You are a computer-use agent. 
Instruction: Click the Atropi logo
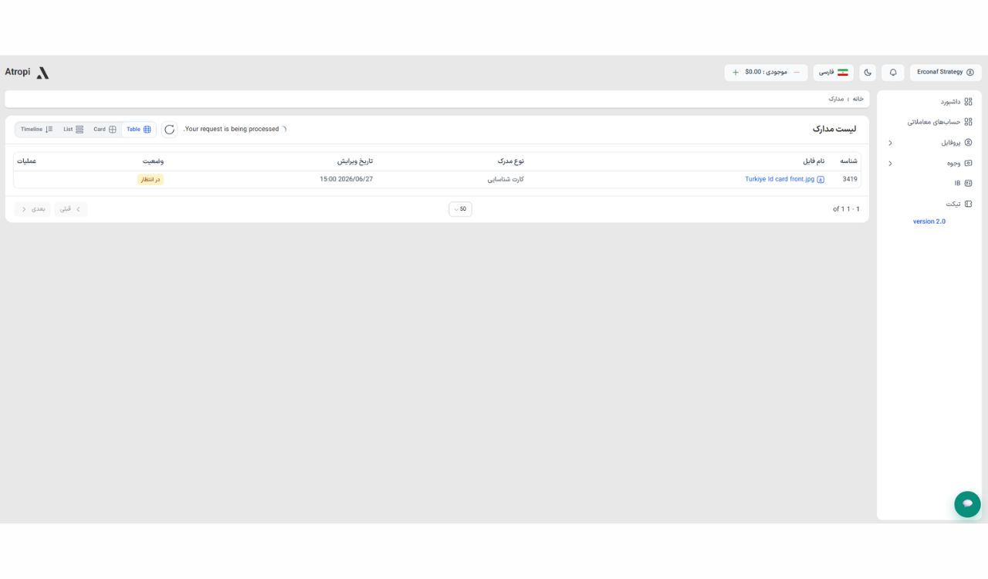click(27, 73)
